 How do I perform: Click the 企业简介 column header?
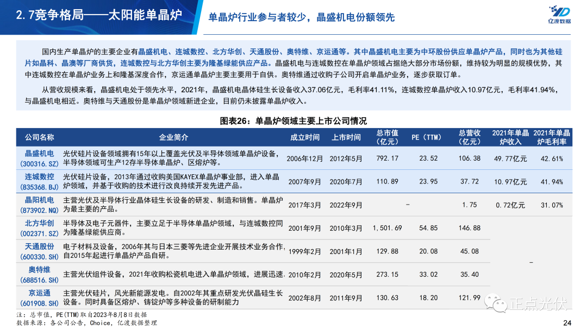point(173,137)
